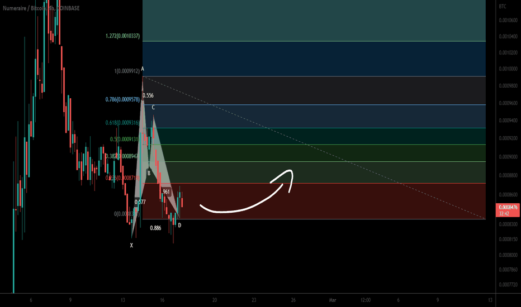Select the 0.5(0.0009131) Fibonacci level label

tap(124, 139)
